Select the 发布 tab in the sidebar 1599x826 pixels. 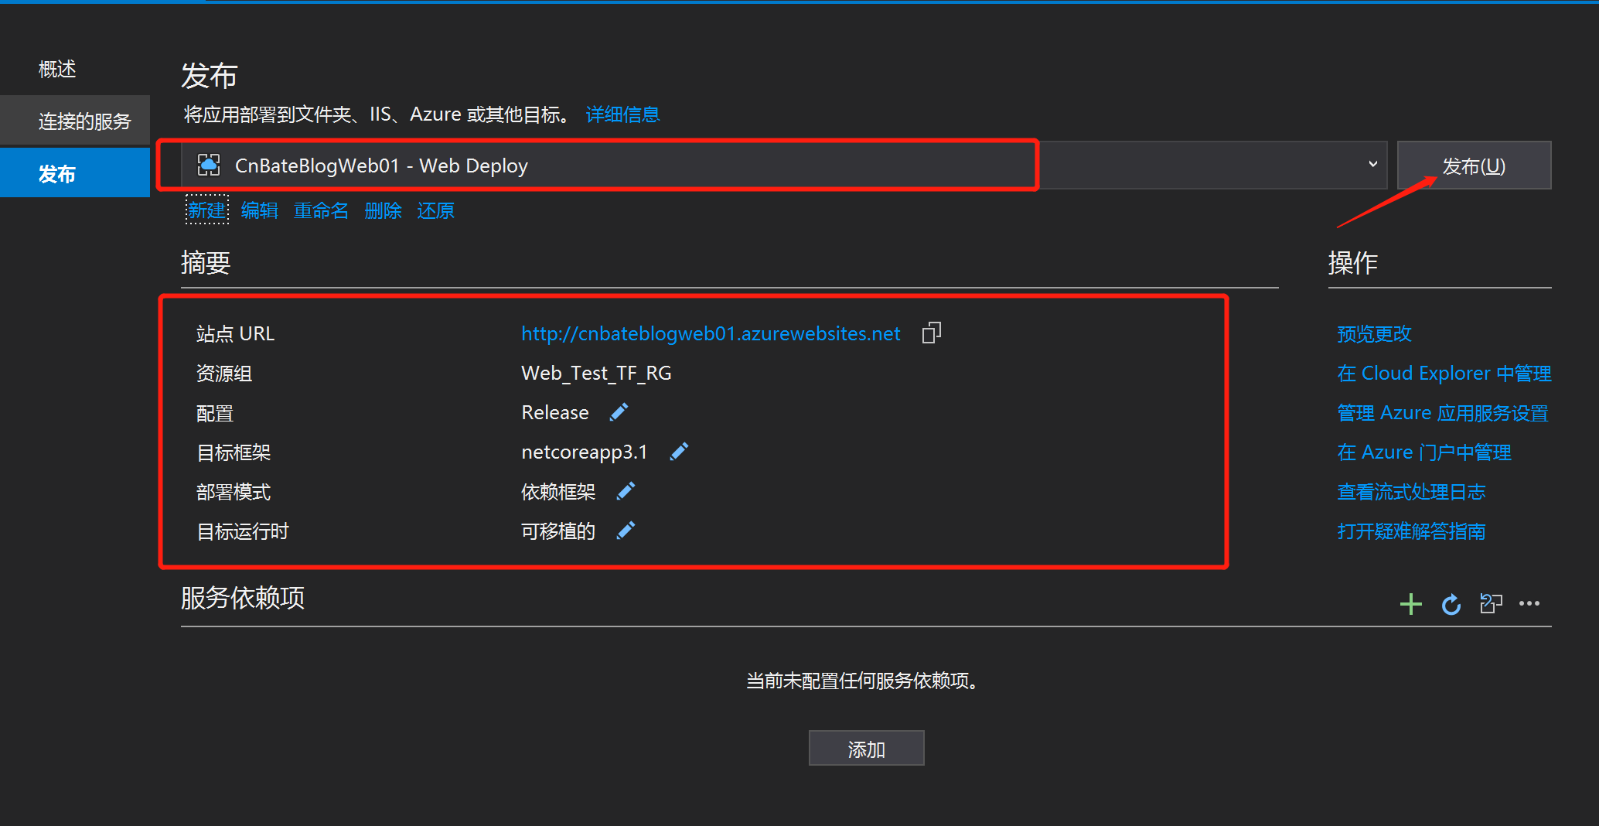tap(75, 173)
